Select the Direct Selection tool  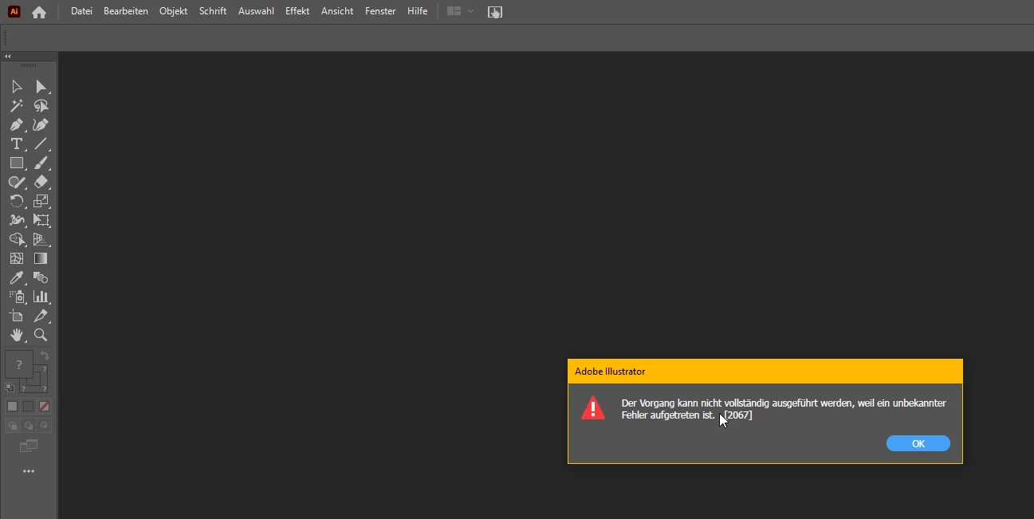point(41,86)
